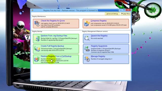Screen dimensions: 162x91
Task: Select 'Number of snapshots stored: 0'
Action: point(100,50)
